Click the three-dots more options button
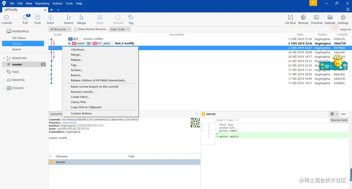This screenshot has height=189, width=352. click(343, 114)
